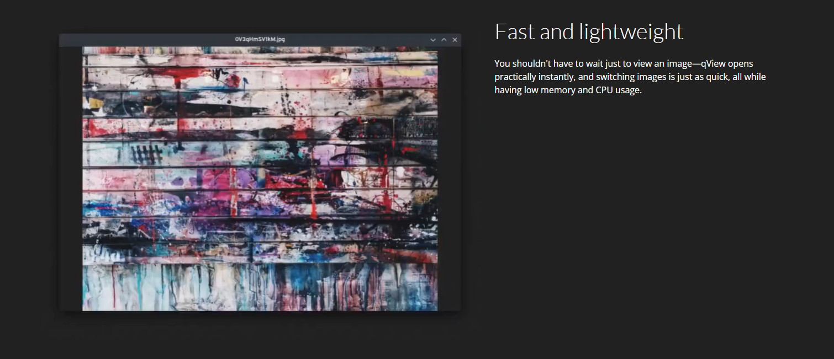Select the "Fast and lightweight" heading
Screen dimensions: 834x359
589,32
